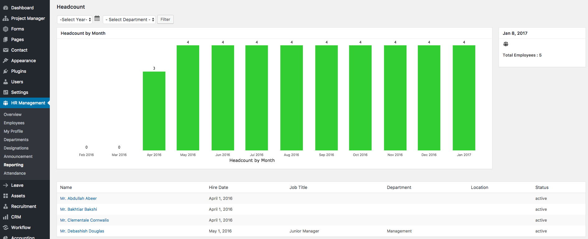Click the Plugins plug icon

pyautogui.click(x=6, y=71)
